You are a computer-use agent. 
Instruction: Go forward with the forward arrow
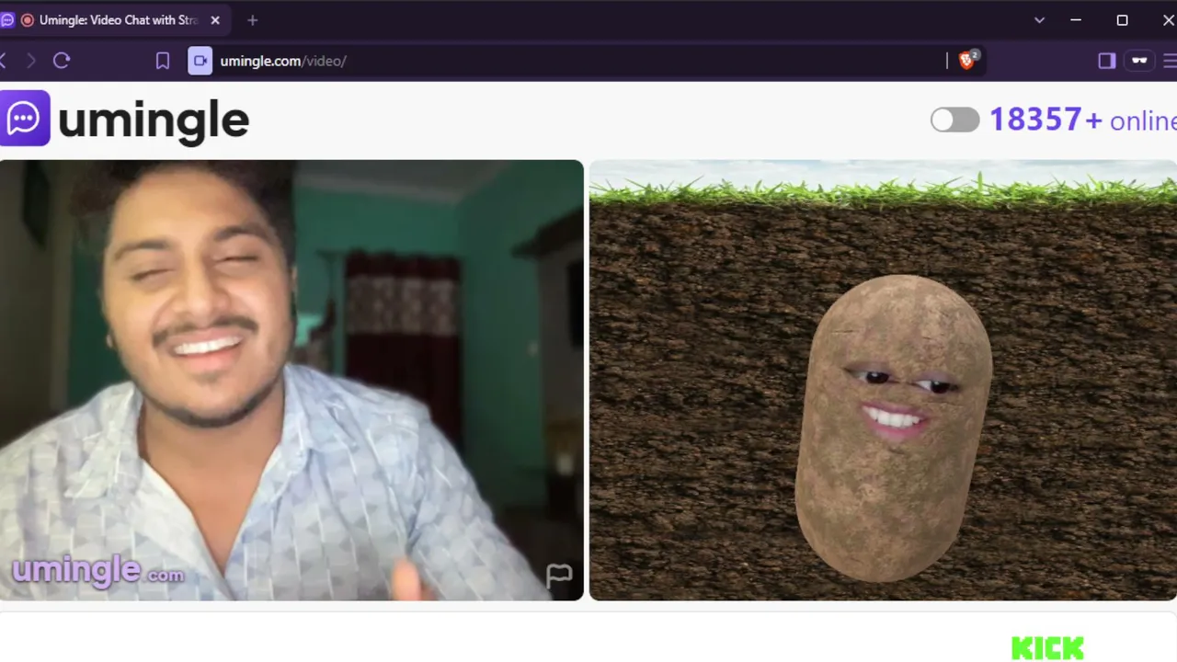point(30,61)
